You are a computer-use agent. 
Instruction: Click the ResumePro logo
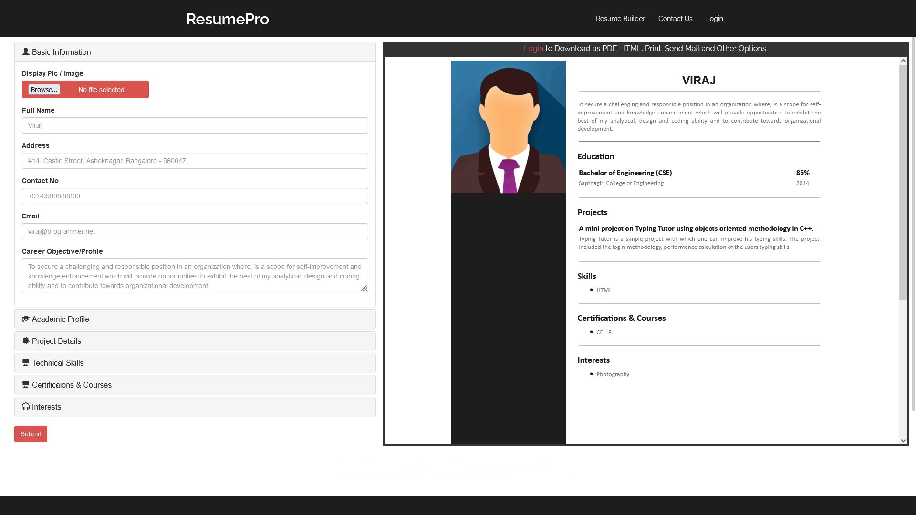pyautogui.click(x=228, y=19)
